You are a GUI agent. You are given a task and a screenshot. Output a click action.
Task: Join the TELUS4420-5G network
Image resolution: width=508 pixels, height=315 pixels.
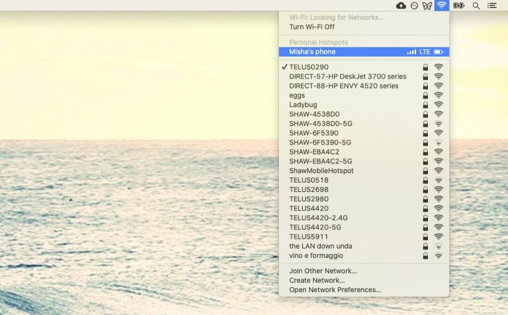tap(364, 227)
